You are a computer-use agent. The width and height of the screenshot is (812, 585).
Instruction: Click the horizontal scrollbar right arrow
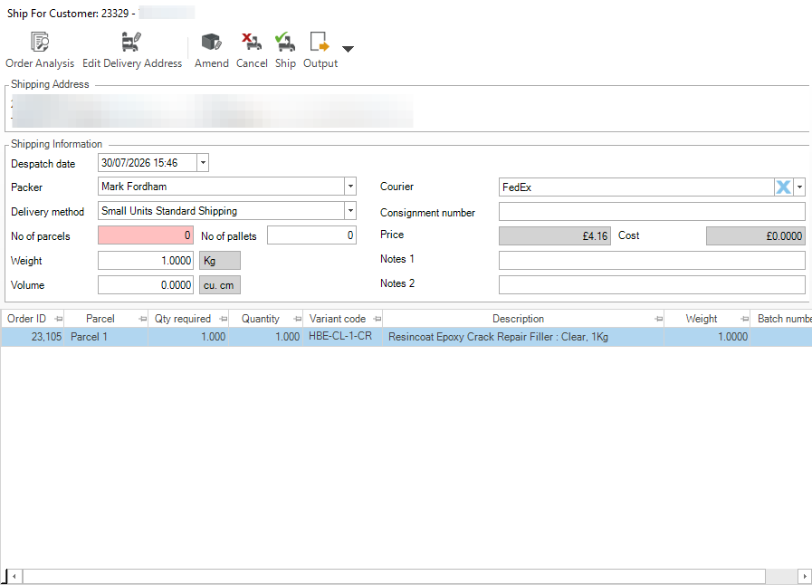click(804, 576)
